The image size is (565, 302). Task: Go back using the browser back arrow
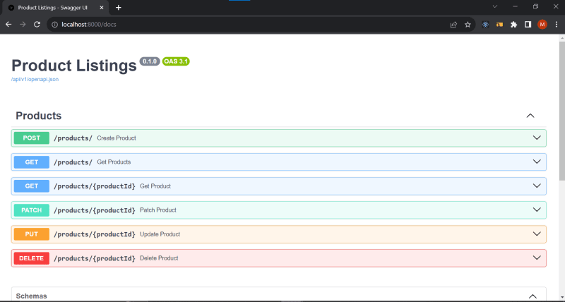point(8,25)
